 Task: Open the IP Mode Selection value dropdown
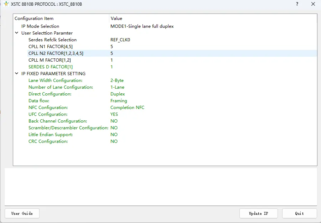pos(142,26)
